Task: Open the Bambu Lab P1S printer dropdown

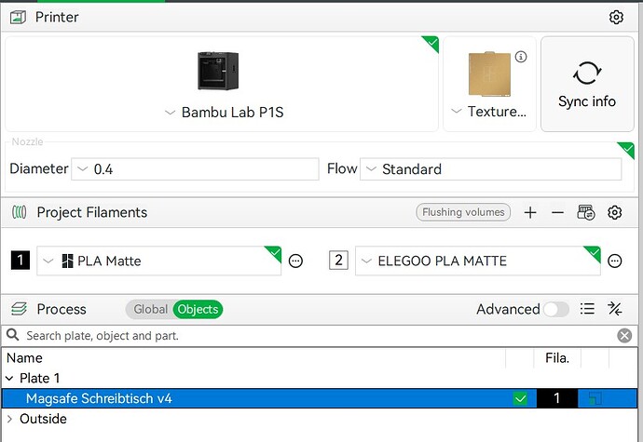Action: coord(224,112)
